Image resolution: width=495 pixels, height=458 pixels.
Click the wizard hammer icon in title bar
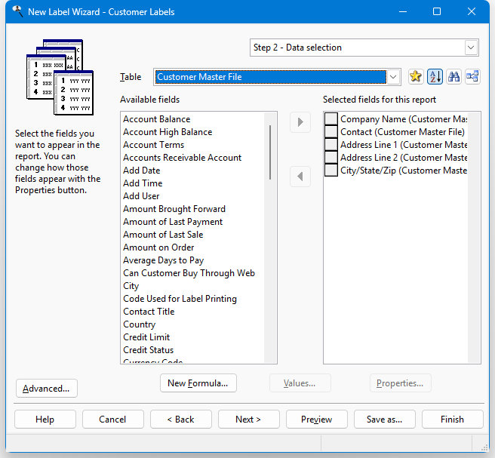pos(17,11)
